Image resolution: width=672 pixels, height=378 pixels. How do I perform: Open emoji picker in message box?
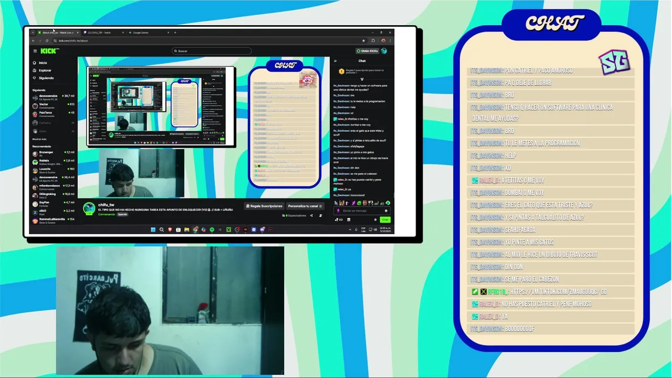(x=386, y=211)
